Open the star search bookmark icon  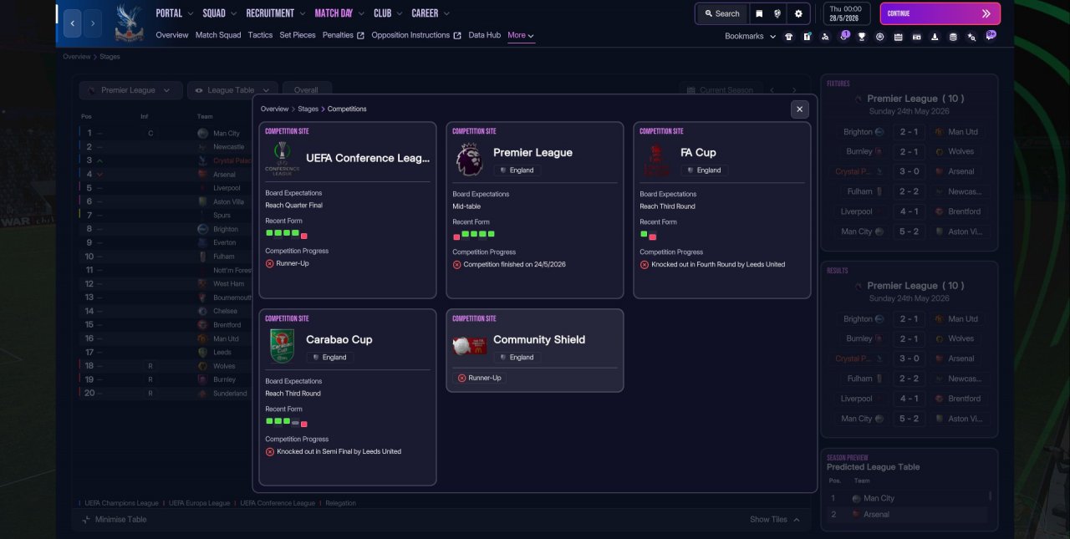pos(971,37)
